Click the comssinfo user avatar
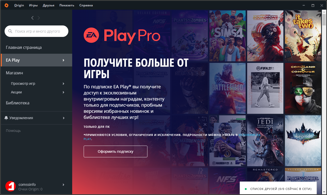The image size is (327, 195). [10, 186]
